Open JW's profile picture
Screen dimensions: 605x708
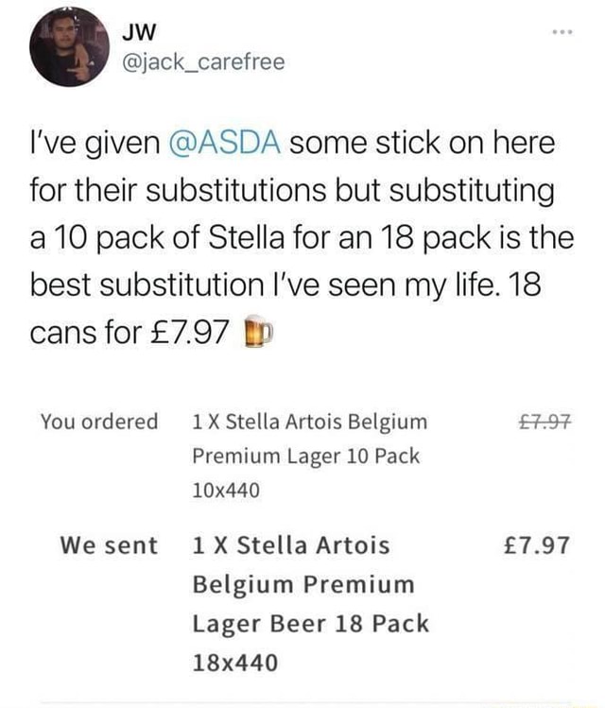[x=68, y=46]
